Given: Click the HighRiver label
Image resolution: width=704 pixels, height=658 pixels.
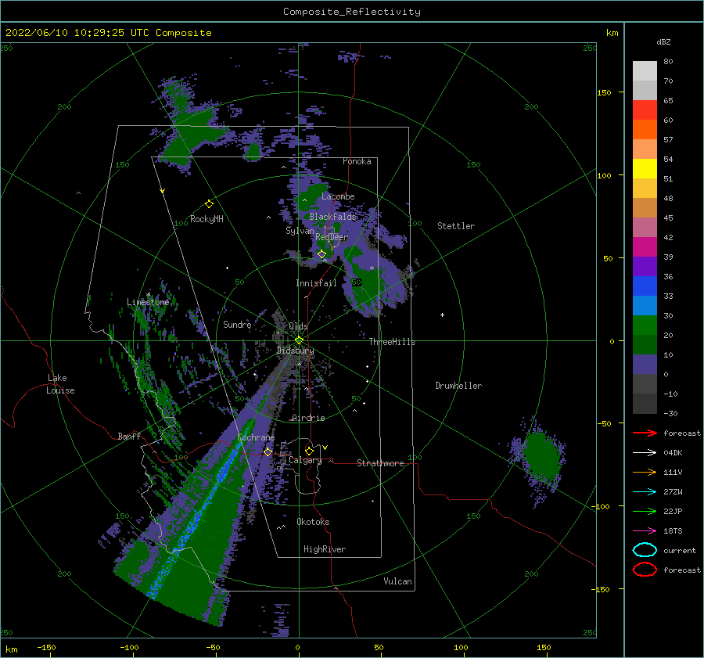Looking at the screenshot, I should [325, 549].
